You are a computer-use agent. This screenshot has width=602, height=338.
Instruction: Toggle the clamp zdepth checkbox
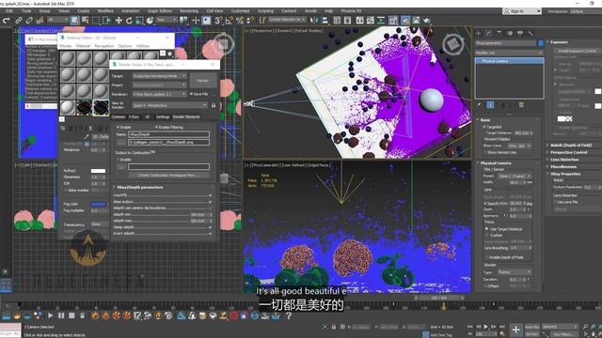pos(210,227)
